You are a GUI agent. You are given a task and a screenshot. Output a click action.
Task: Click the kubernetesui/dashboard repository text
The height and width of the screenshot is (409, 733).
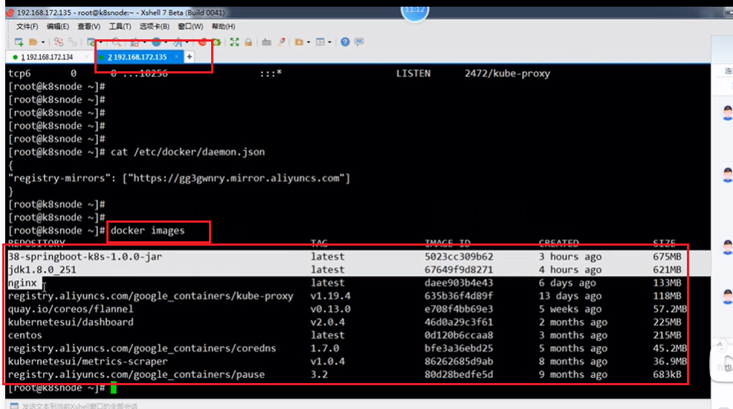[x=71, y=322]
